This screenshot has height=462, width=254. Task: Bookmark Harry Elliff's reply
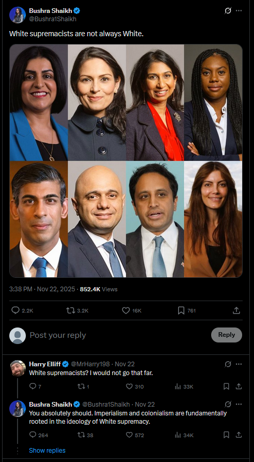tap(226, 386)
